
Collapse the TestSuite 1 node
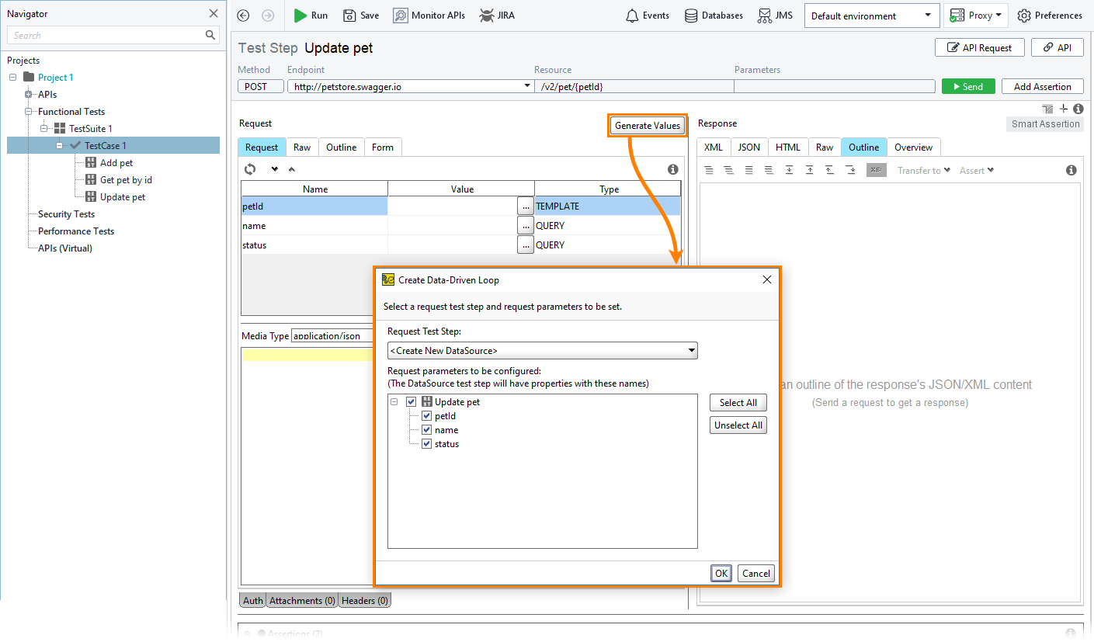43,129
